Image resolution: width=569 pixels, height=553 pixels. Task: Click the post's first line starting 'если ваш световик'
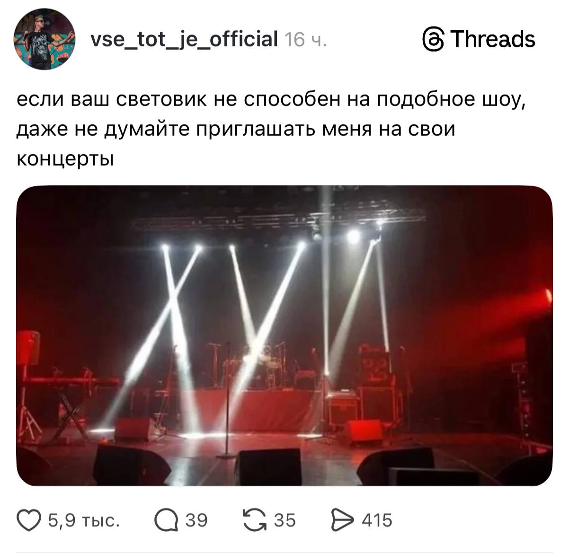271,100
